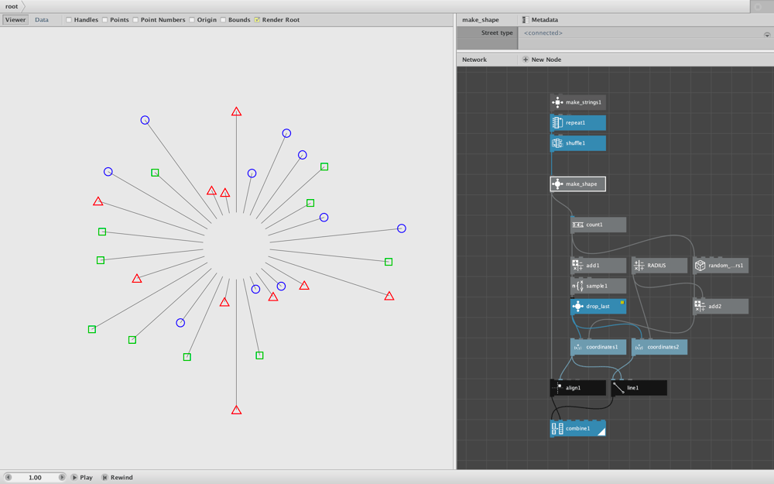
Task: Click the yellow marker on drop_last node
Action: [x=622, y=302]
